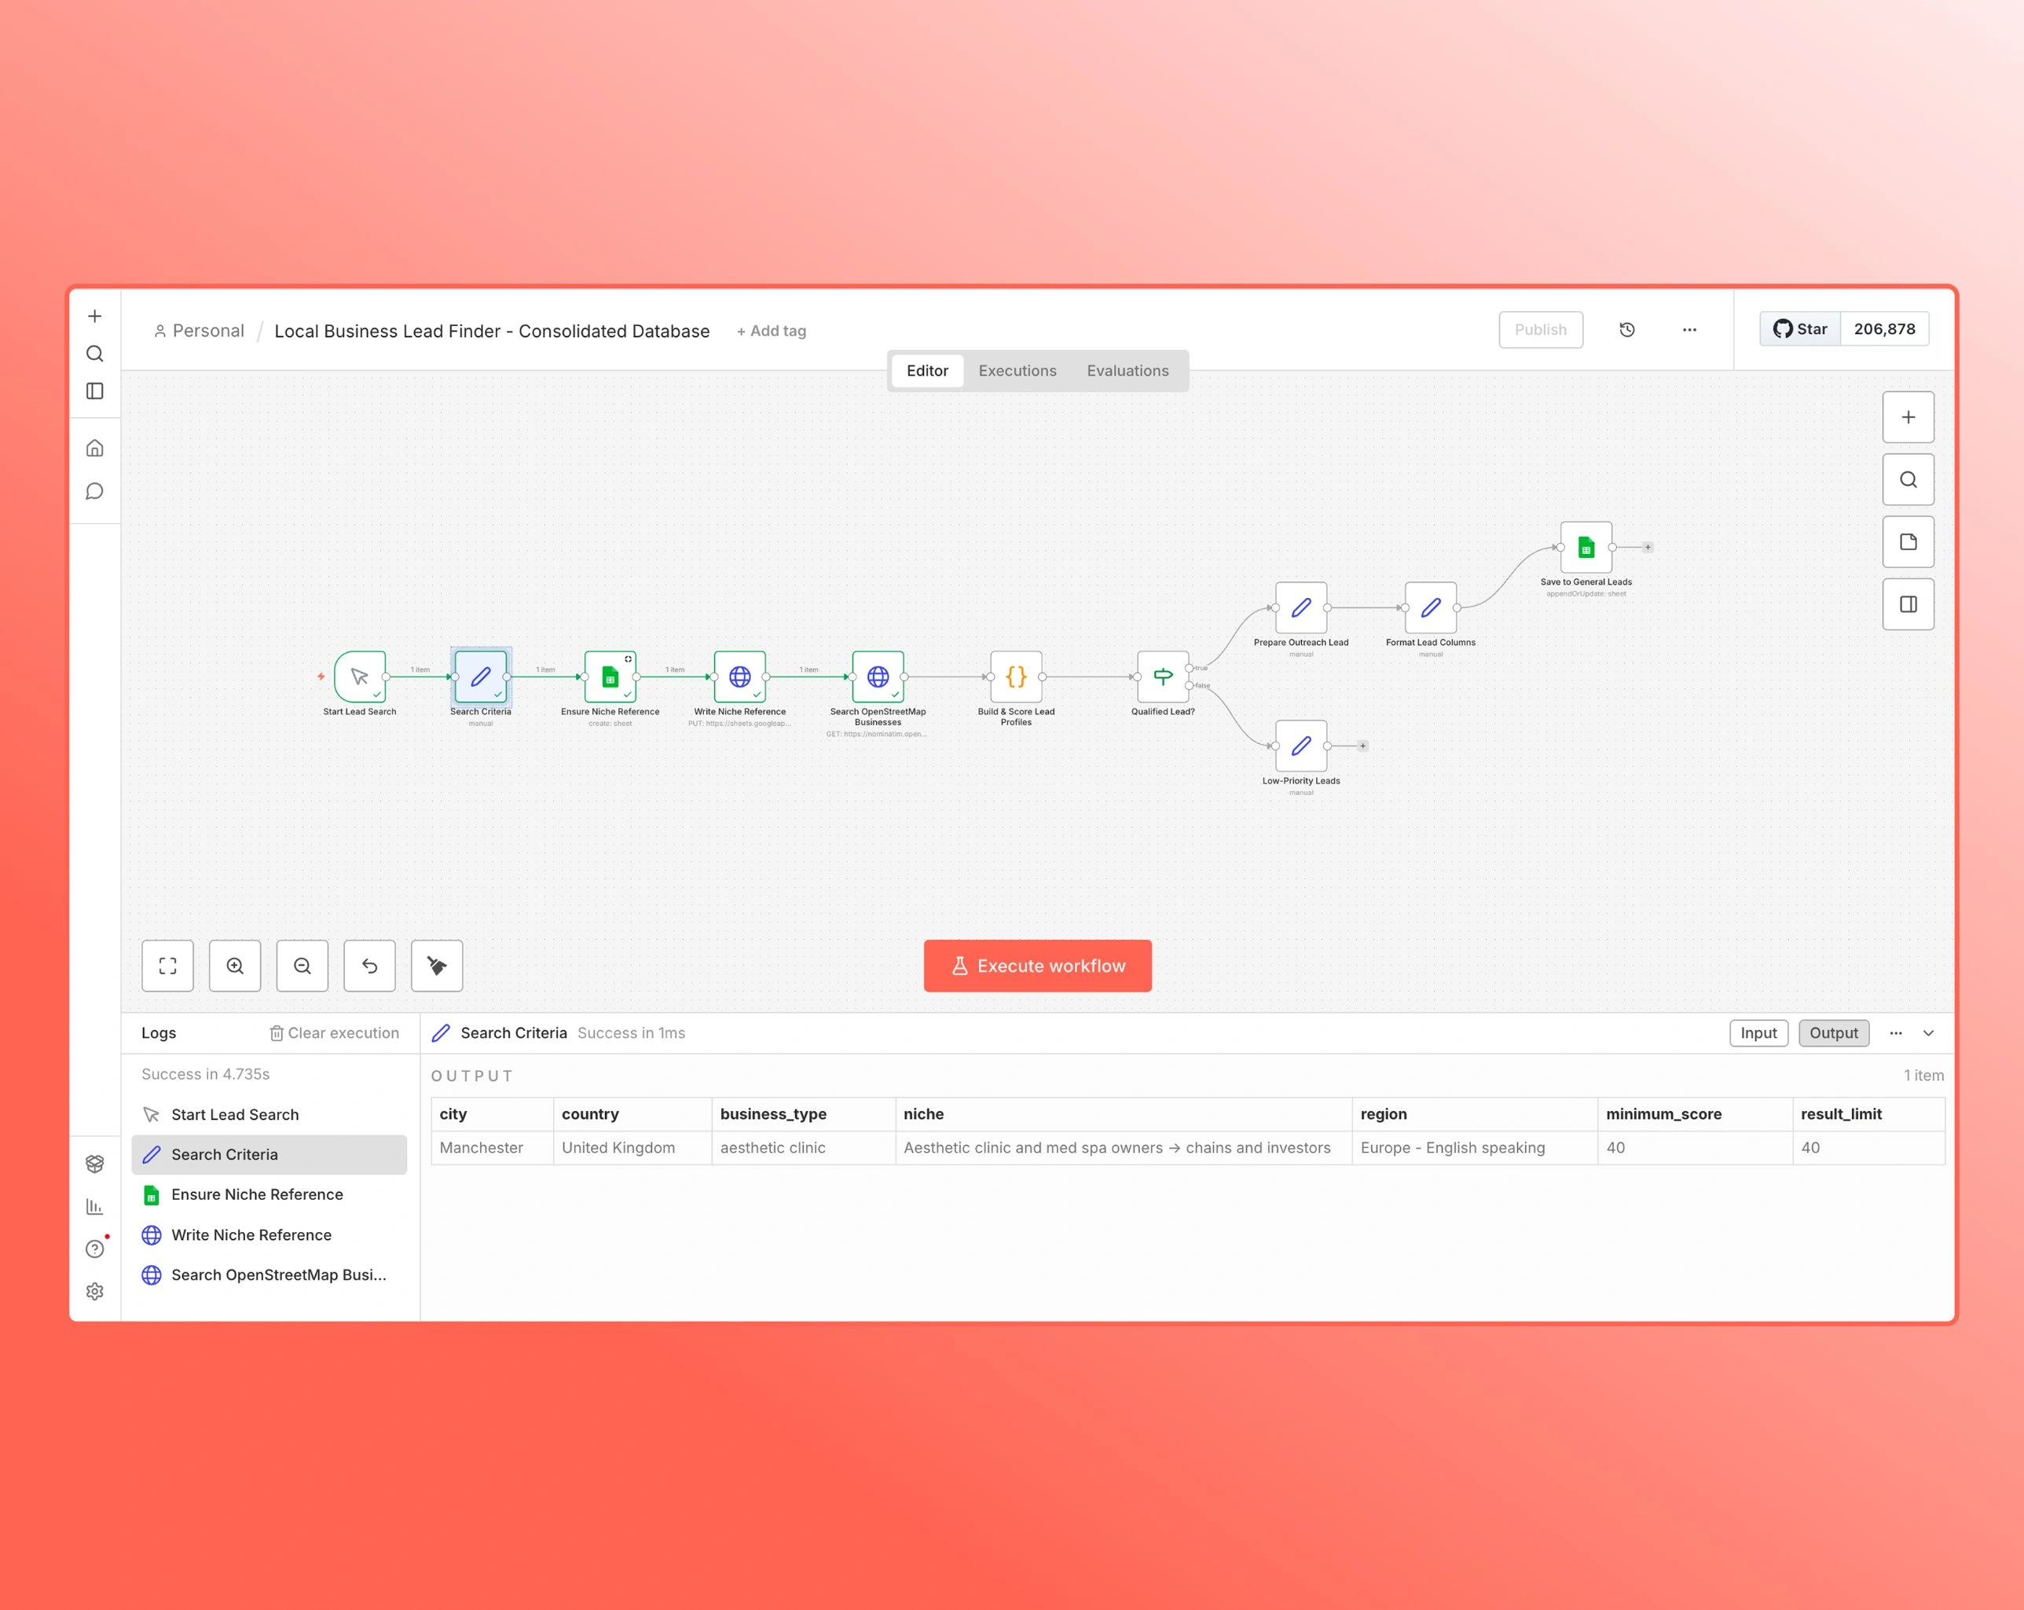Switch to the Evaluations tab
The width and height of the screenshot is (2024, 1610).
tap(1127, 371)
